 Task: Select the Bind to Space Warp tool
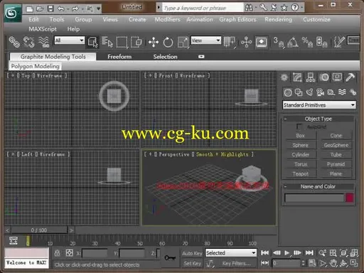[44, 42]
